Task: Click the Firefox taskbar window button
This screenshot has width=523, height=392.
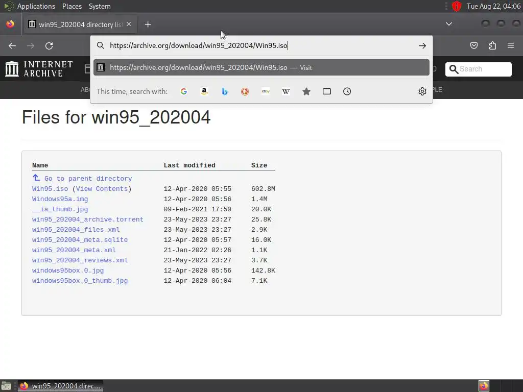Action: coord(60,386)
